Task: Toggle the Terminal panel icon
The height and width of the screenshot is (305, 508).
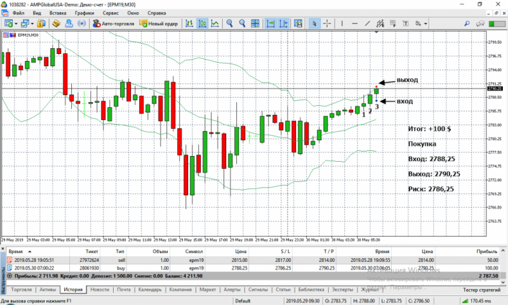Action: tap(82, 23)
